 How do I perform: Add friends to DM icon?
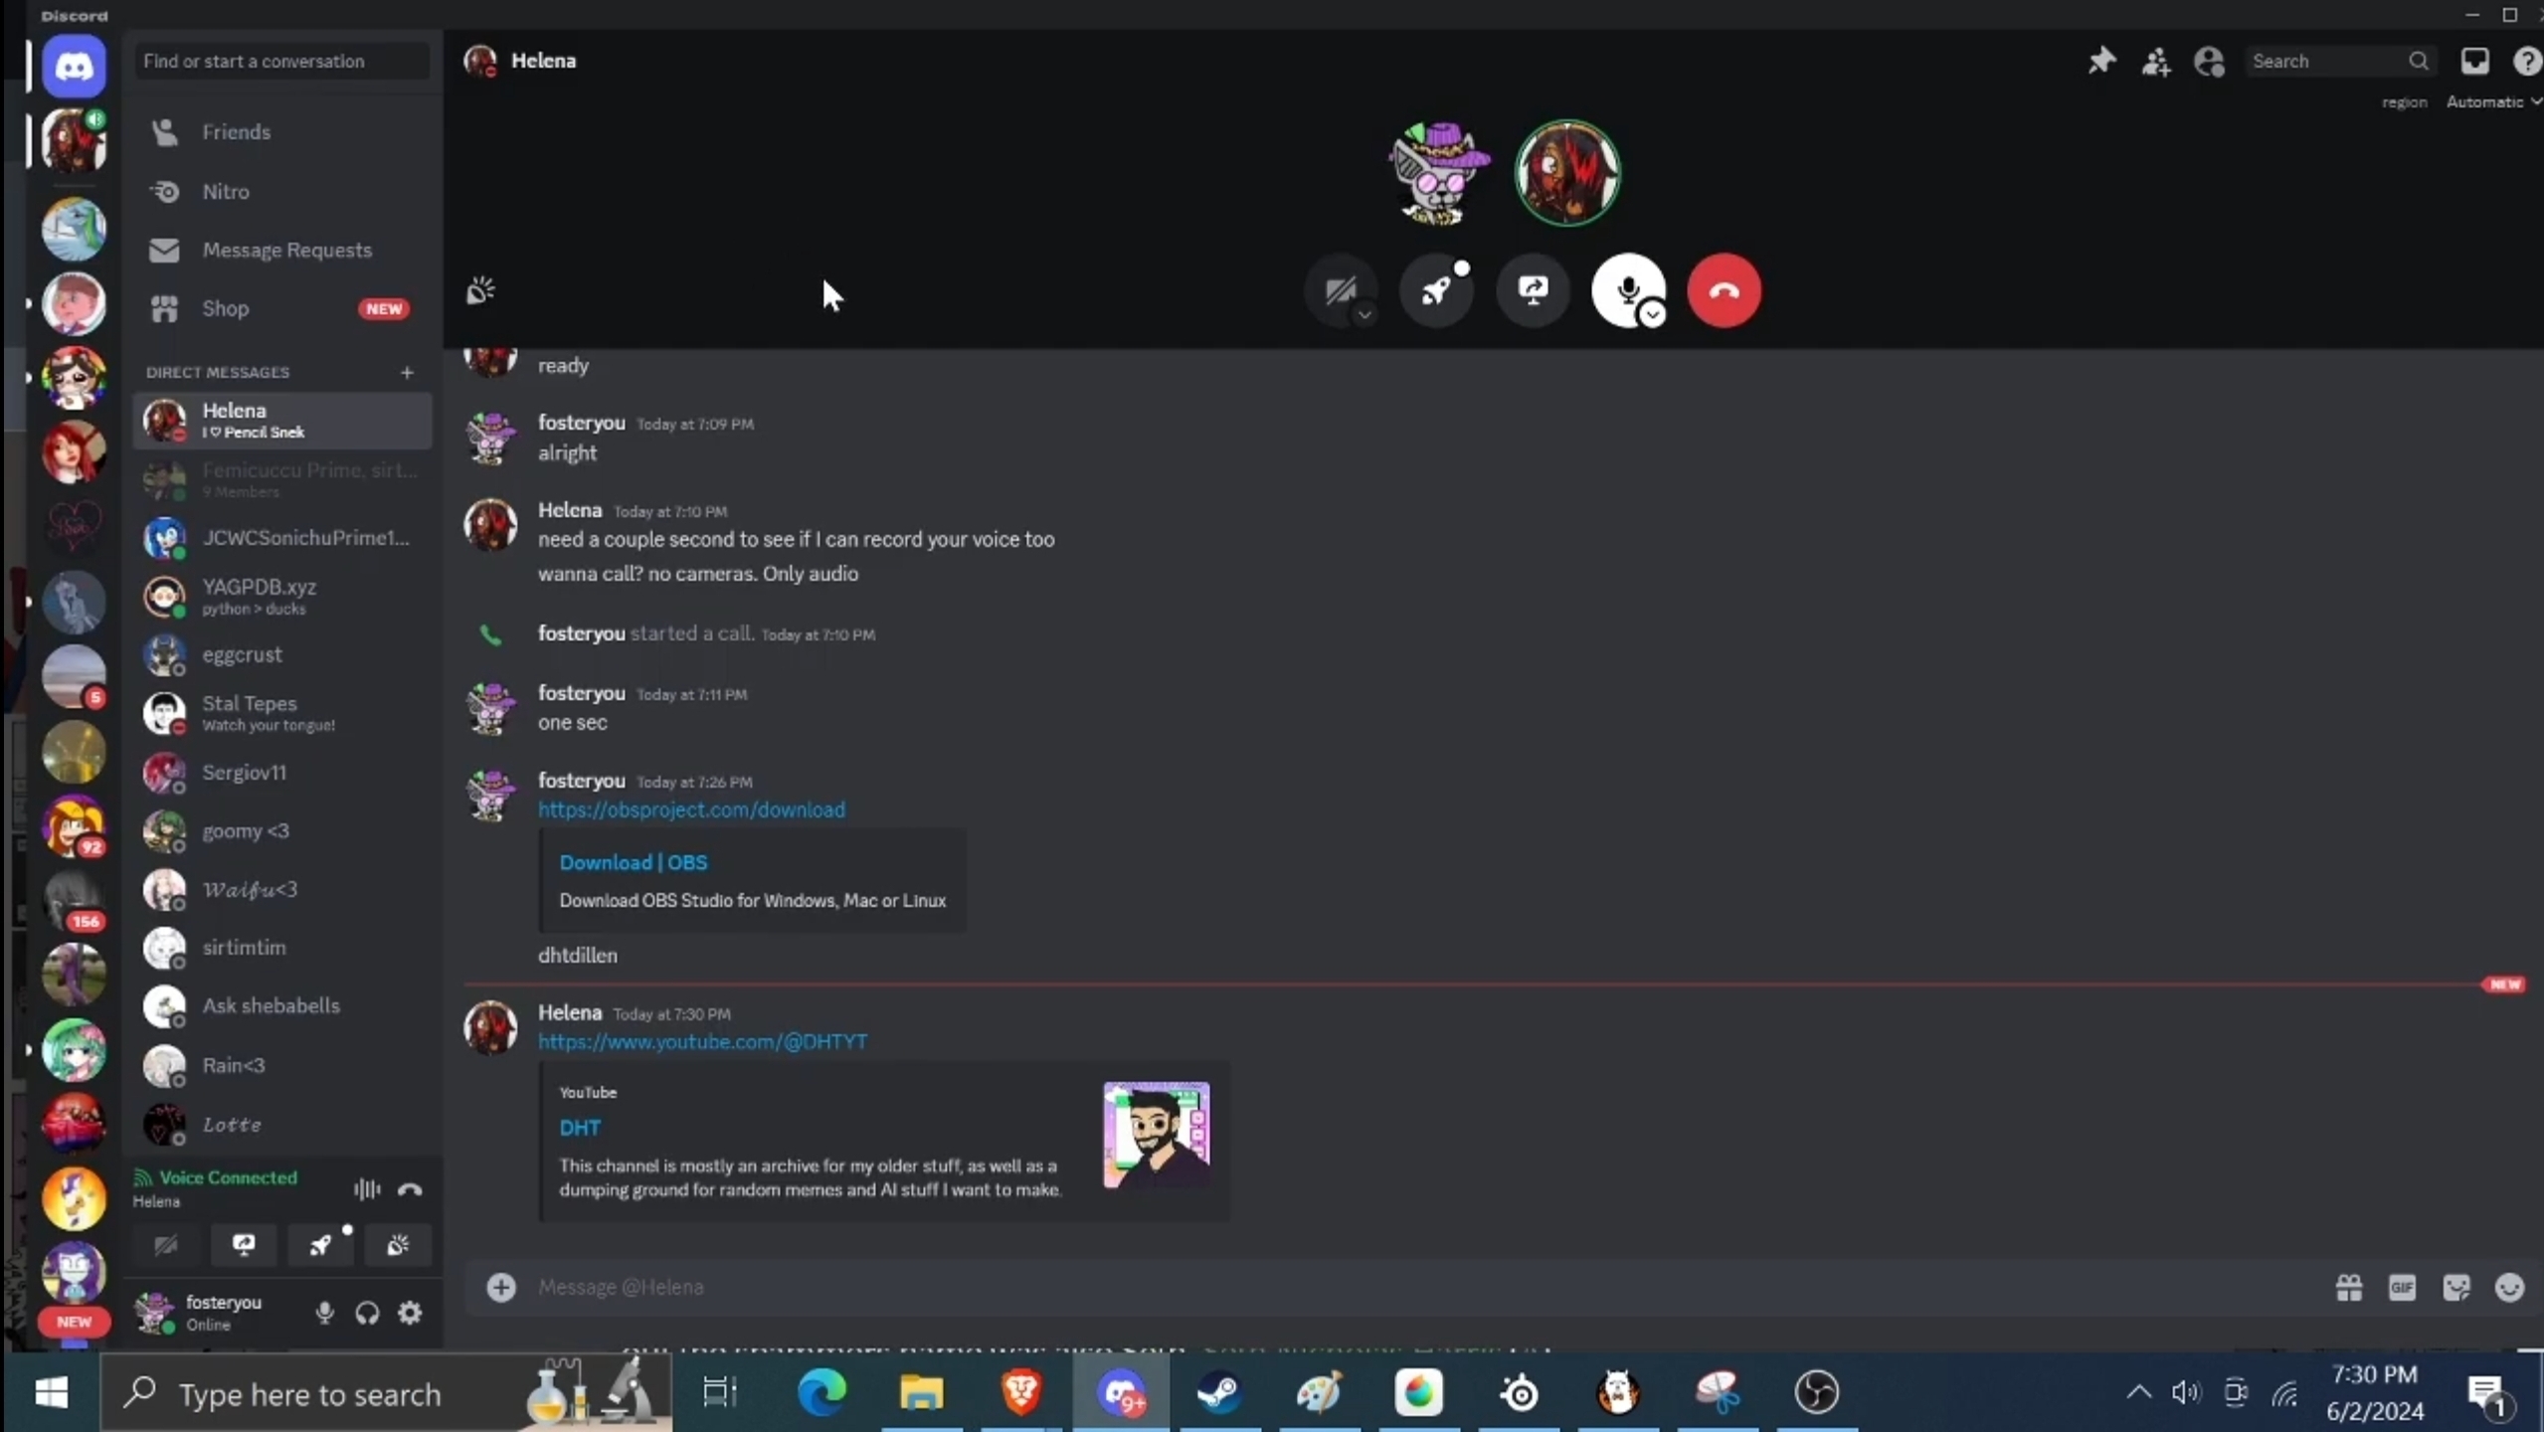(x=2155, y=62)
